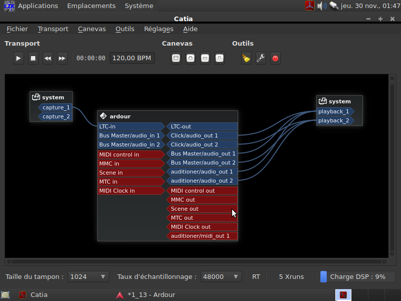Reset canvas zoom to 100%
Viewport: 401px width, 301px height.
[x=220, y=58]
